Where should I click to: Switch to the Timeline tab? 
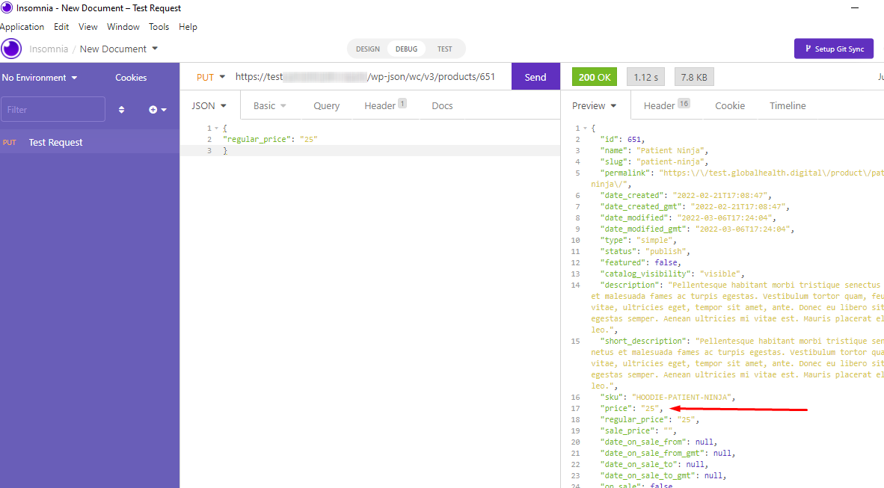[787, 105]
